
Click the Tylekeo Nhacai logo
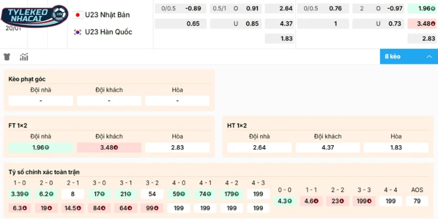pyautogui.click(x=34, y=15)
